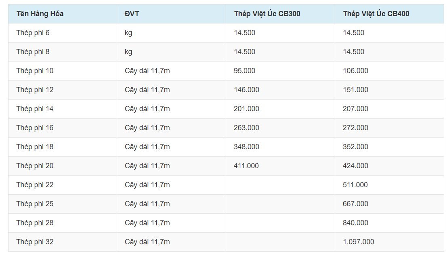This screenshot has width=447, height=254.
Task: Click the 263.000 price for phi 16
Action: pyautogui.click(x=246, y=128)
